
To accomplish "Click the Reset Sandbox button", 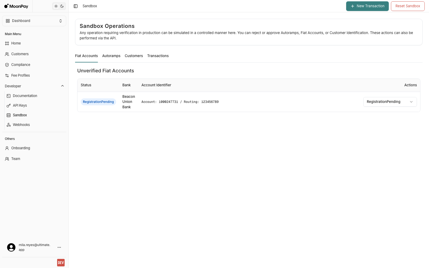I will pos(408,6).
